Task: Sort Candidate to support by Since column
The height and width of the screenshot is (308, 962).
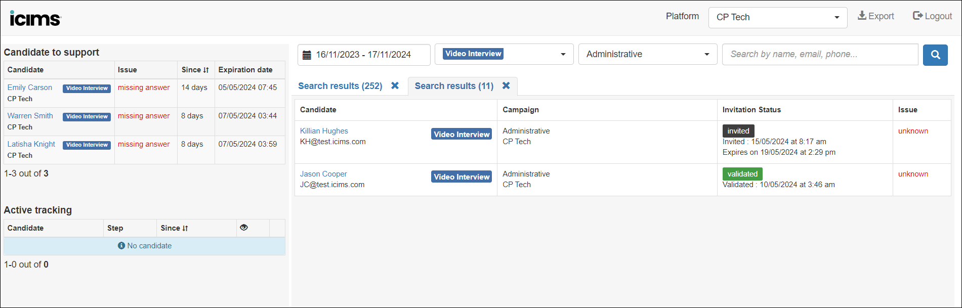Action: pos(195,70)
